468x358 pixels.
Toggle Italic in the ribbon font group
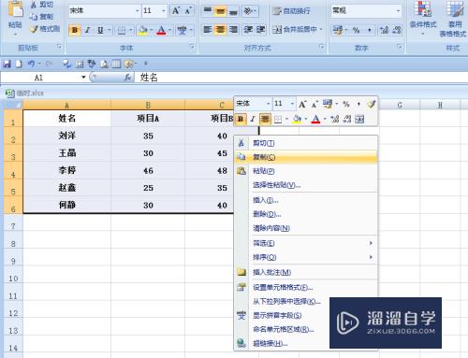[88, 30]
